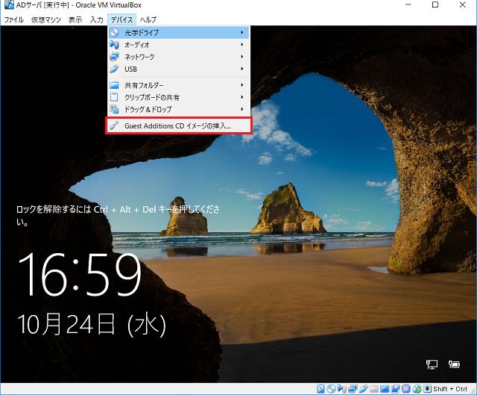
Task: Click the USB plug status bar icon
Action: [x=363, y=388]
